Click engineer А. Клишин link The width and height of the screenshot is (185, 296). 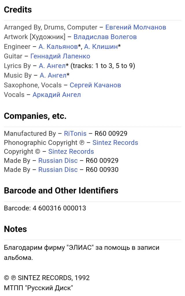point(101,47)
